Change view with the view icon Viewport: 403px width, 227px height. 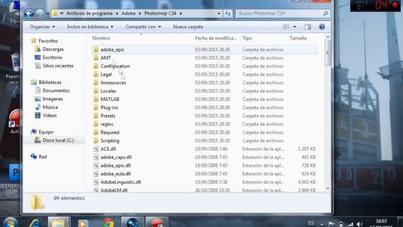pos(286,26)
